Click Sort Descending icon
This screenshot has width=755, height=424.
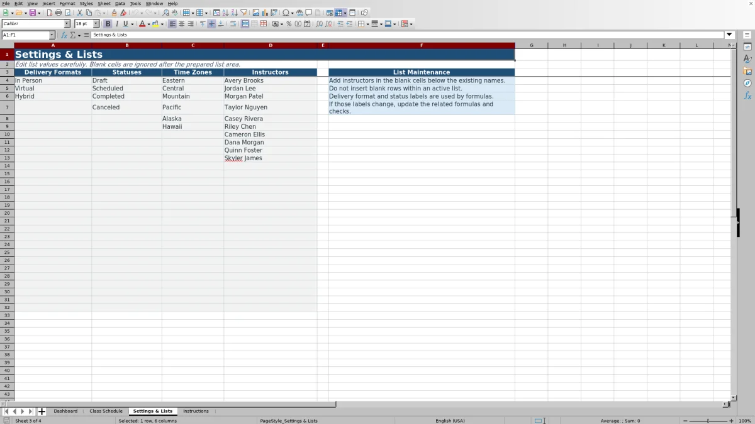[x=234, y=13]
